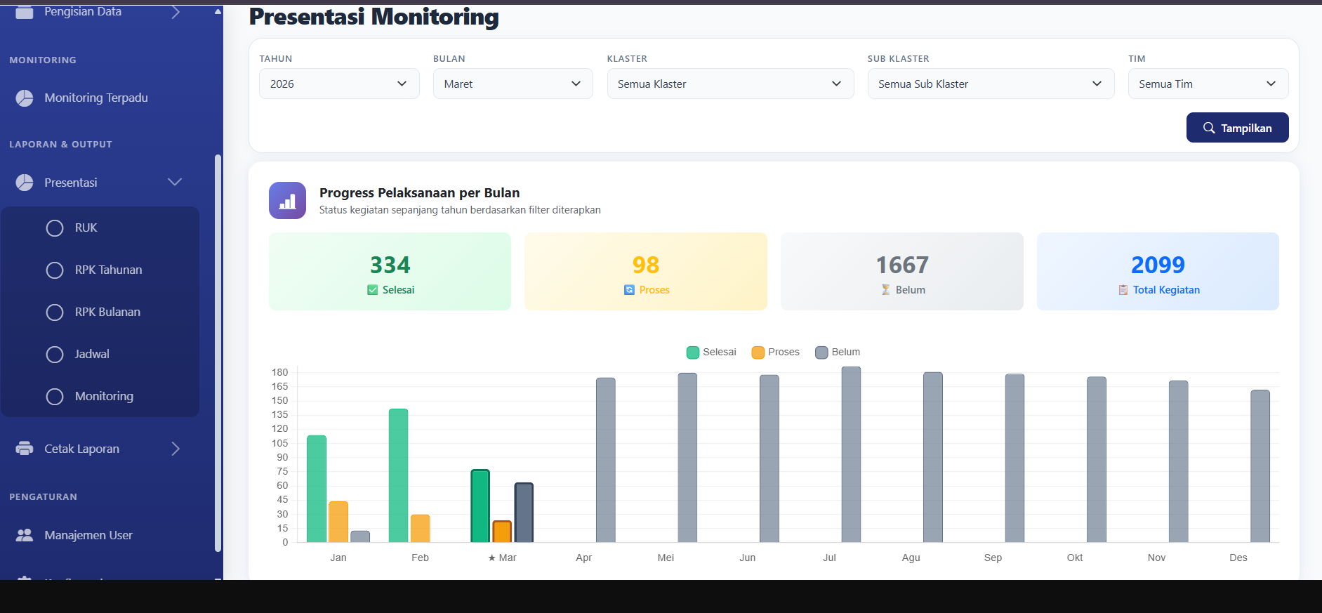
Task: Select the RUK circle option
Action: tap(55, 228)
